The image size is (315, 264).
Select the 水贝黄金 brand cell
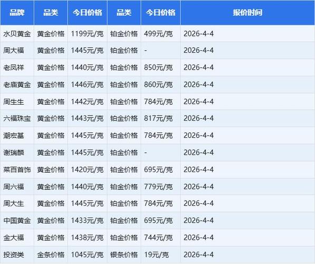click(17, 34)
